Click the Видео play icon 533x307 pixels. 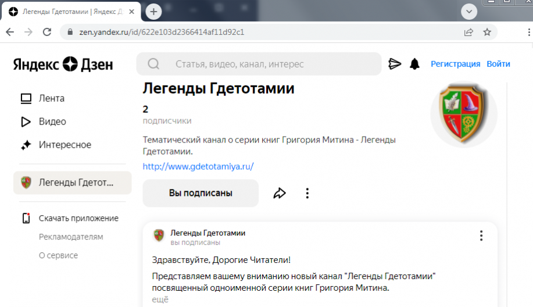[x=26, y=122]
